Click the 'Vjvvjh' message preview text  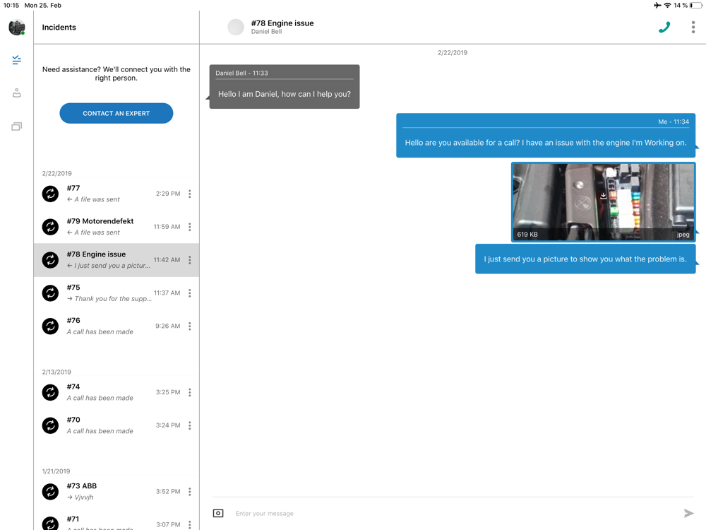click(84, 497)
